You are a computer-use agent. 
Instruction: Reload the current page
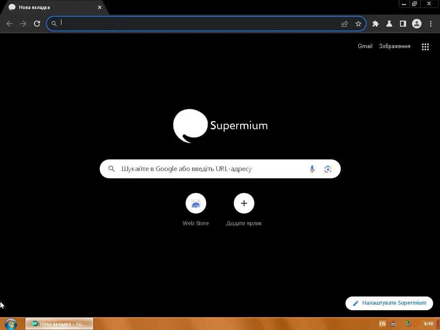click(37, 24)
